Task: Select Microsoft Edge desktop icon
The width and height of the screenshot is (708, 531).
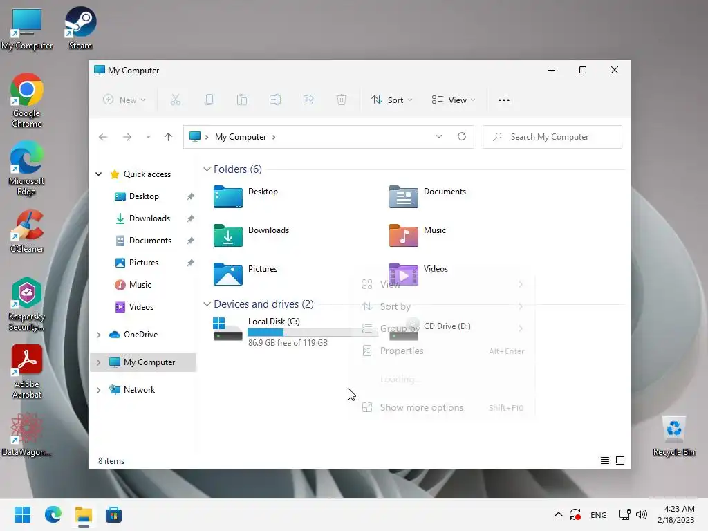Action: coord(27,169)
